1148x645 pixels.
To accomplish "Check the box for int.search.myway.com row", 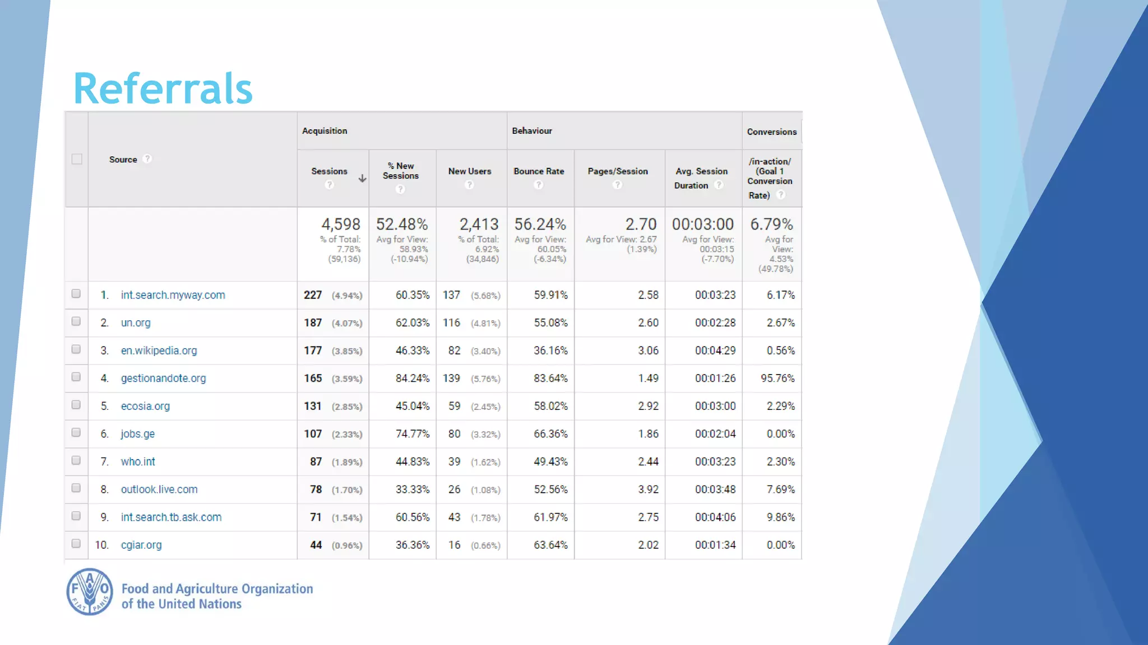I will (x=76, y=294).
